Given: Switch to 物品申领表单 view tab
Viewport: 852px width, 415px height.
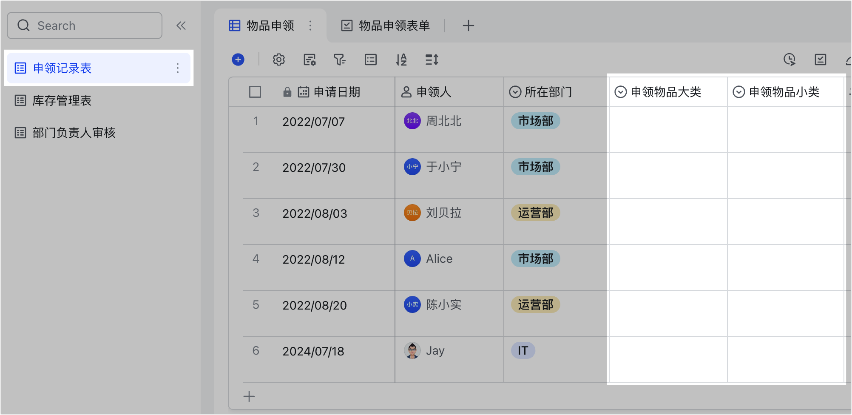Looking at the screenshot, I should pos(386,26).
